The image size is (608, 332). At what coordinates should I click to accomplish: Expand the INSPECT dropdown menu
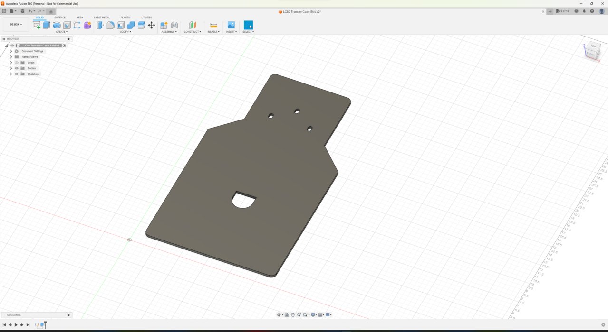tap(213, 32)
